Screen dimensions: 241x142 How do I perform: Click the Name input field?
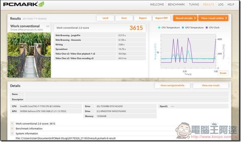pyautogui.click(x=127, y=94)
